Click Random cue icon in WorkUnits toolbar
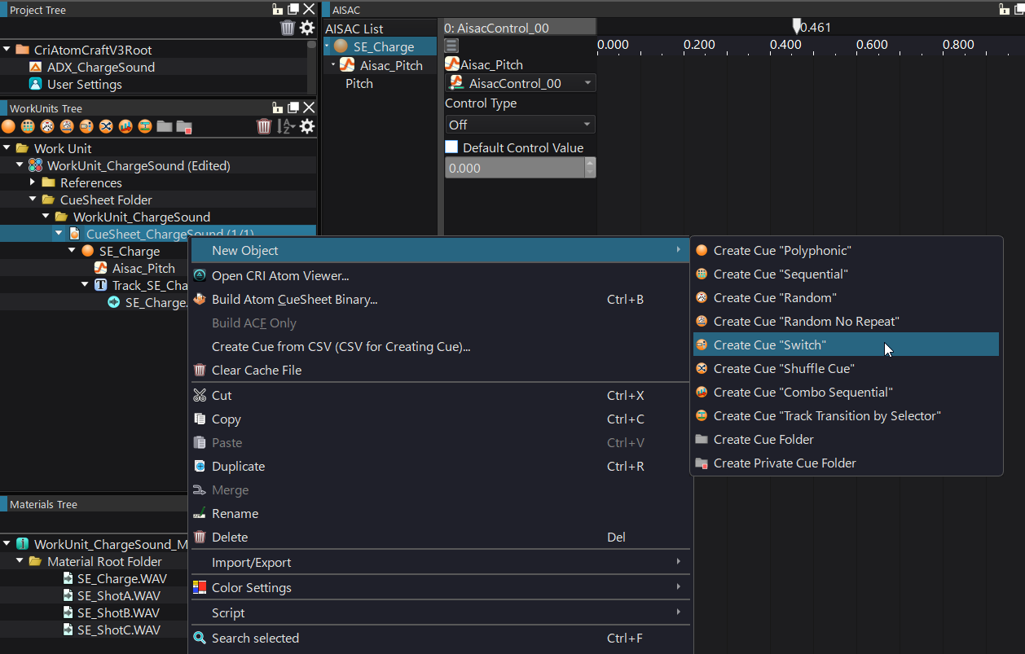The image size is (1025, 654). (x=47, y=126)
